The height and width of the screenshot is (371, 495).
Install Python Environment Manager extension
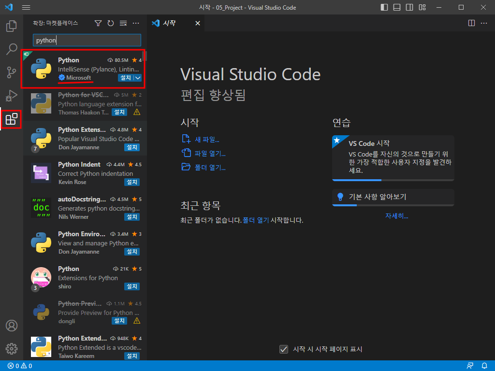click(132, 251)
